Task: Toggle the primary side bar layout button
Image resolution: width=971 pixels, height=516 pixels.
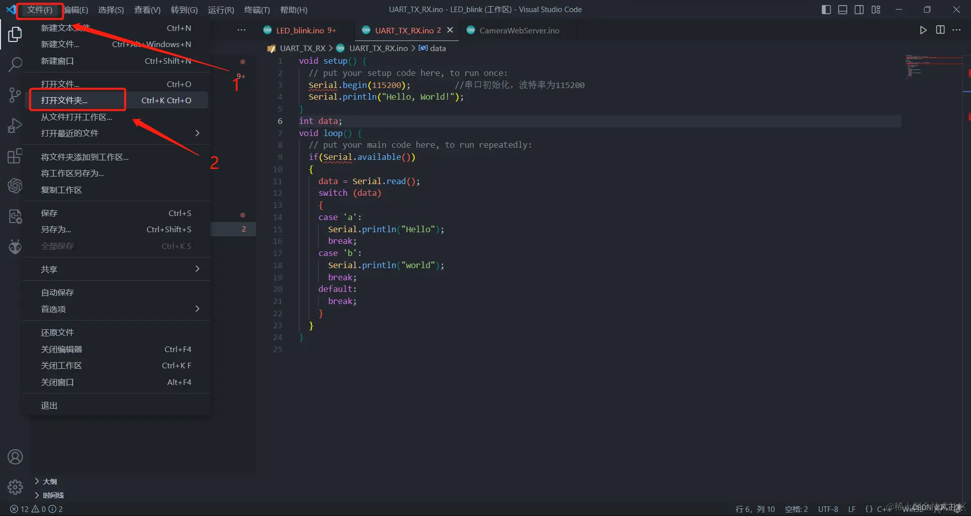Action: (x=826, y=10)
